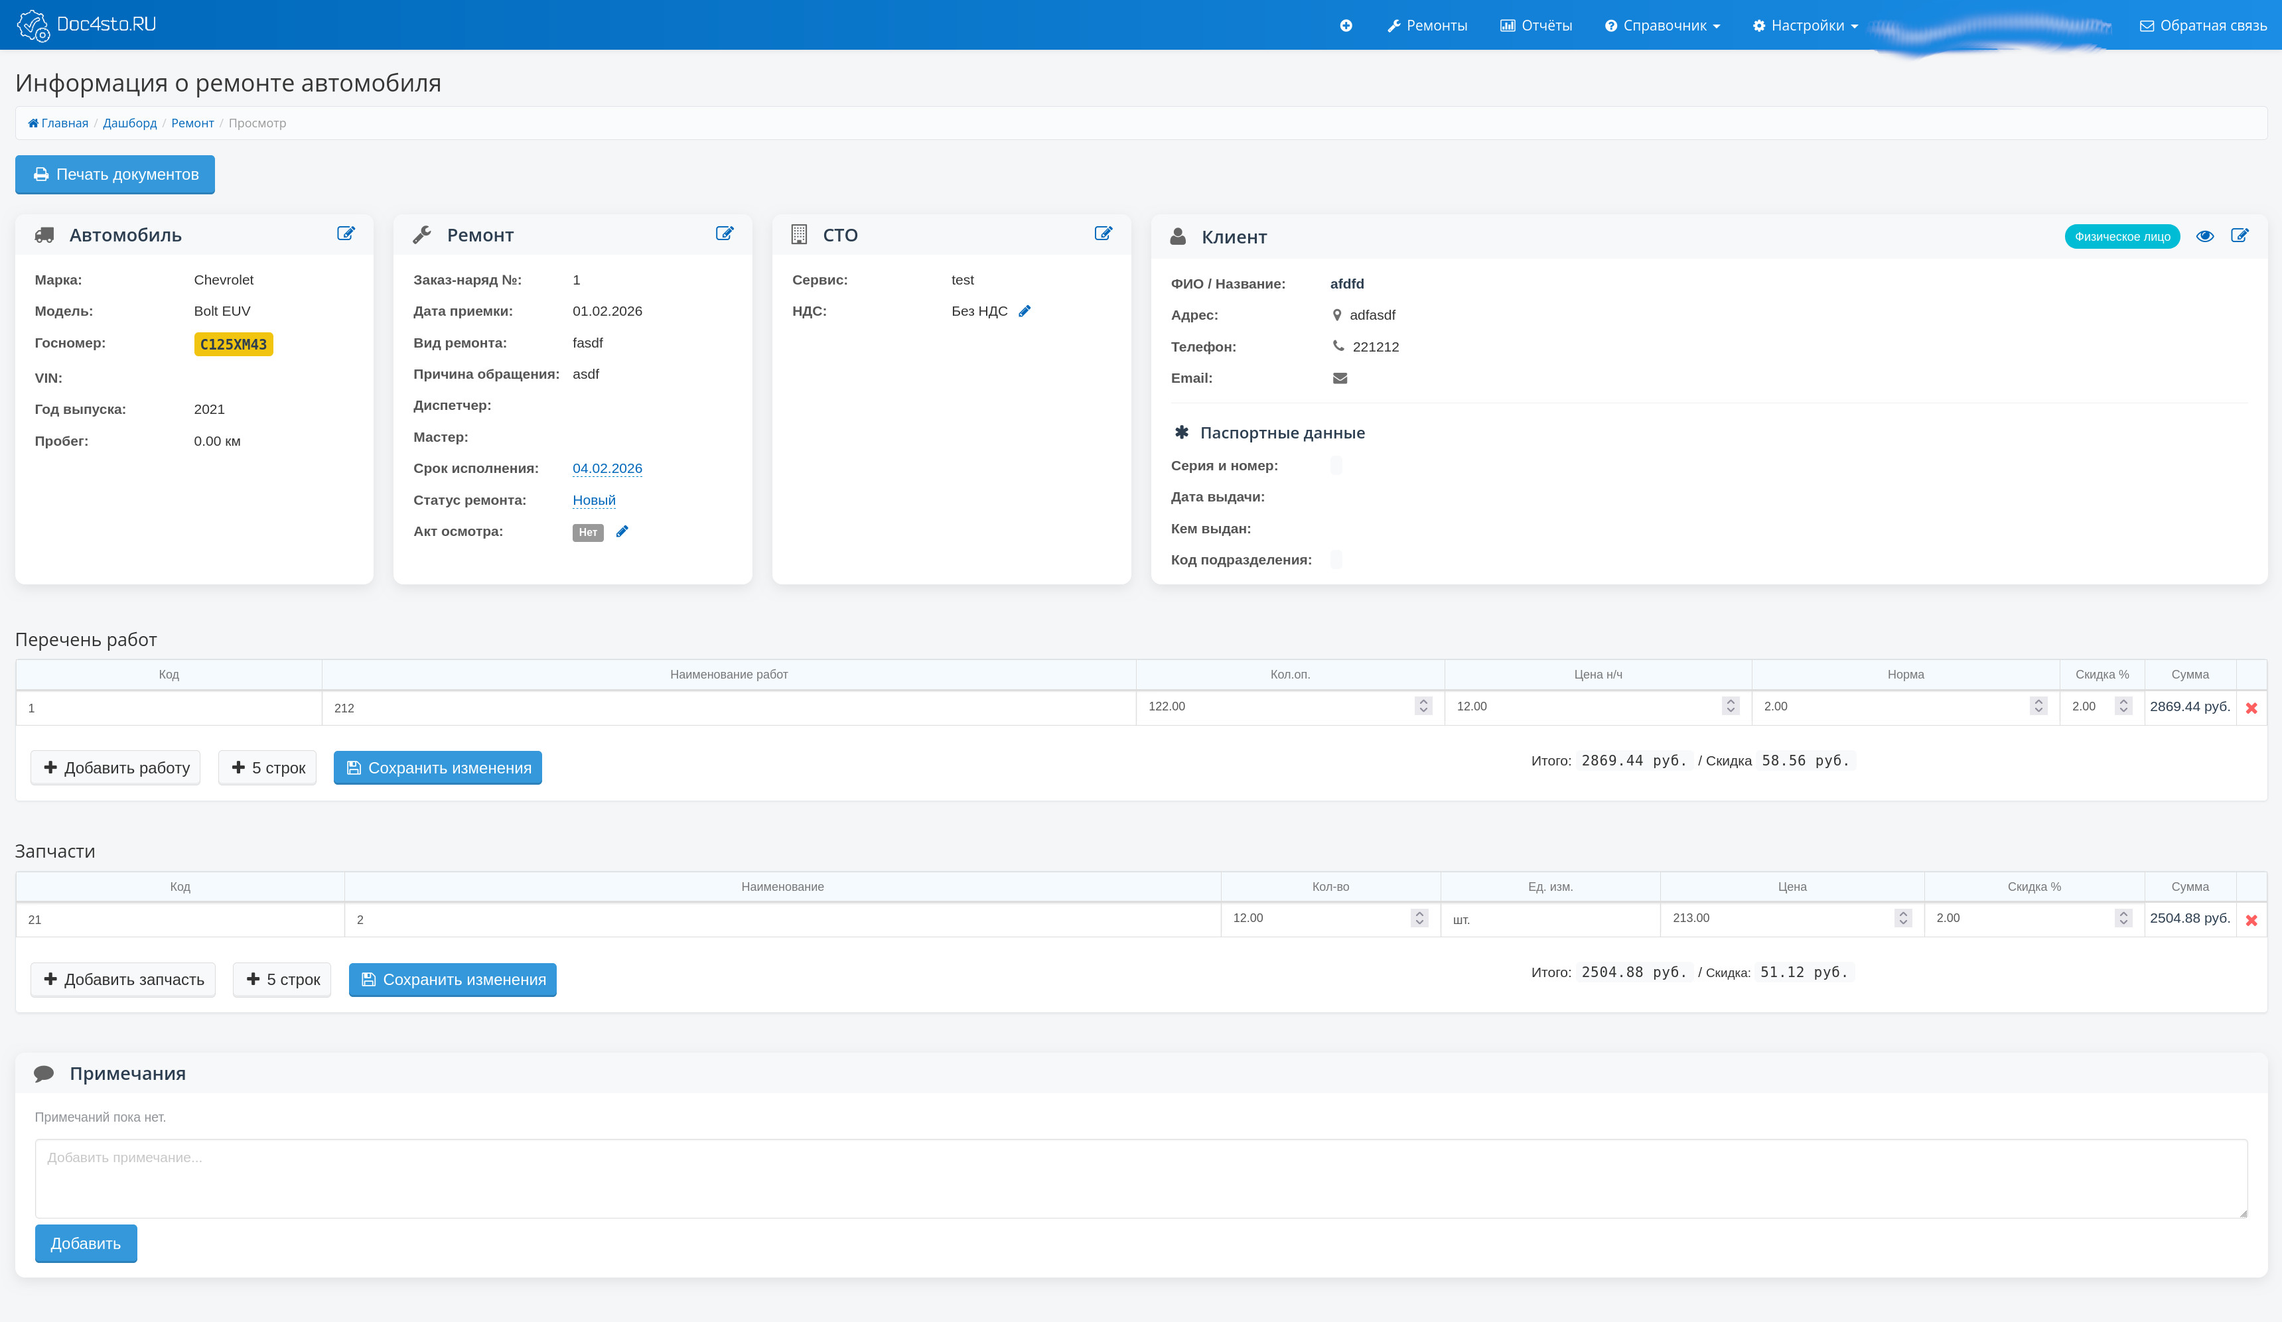The height and width of the screenshot is (1322, 2282).
Task: Click the pencil icon beside Акт осмотра
Action: [x=622, y=531]
